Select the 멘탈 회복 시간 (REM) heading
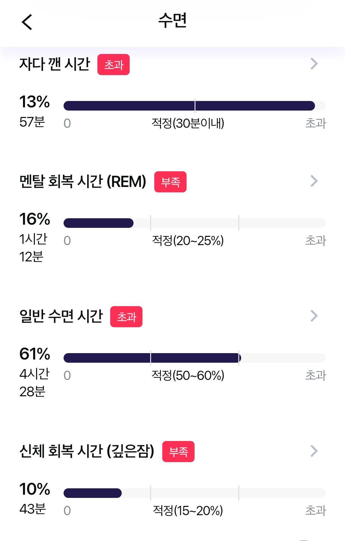Viewport: 345px width, 541px height. (x=83, y=182)
